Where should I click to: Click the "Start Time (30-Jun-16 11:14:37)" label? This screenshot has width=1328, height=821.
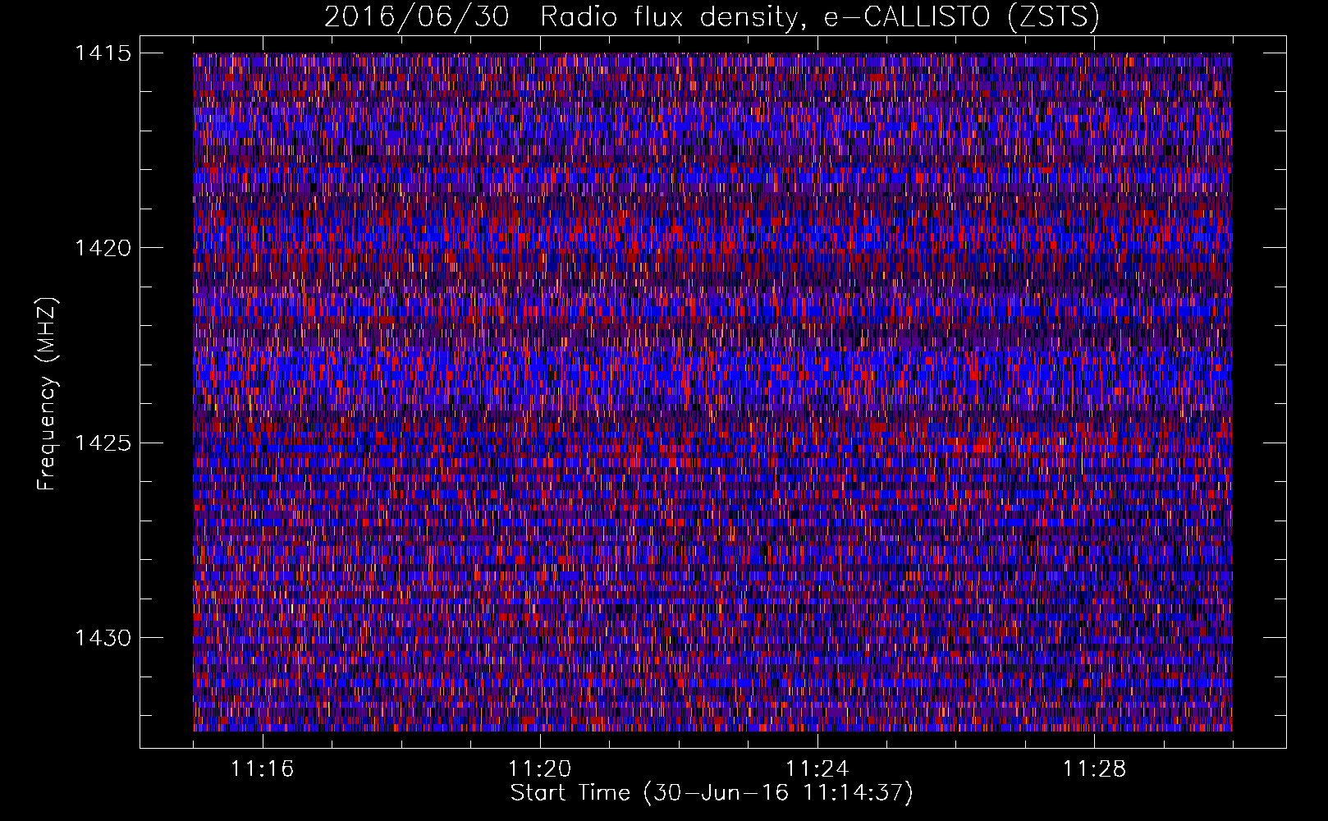(x=712, y=793)
